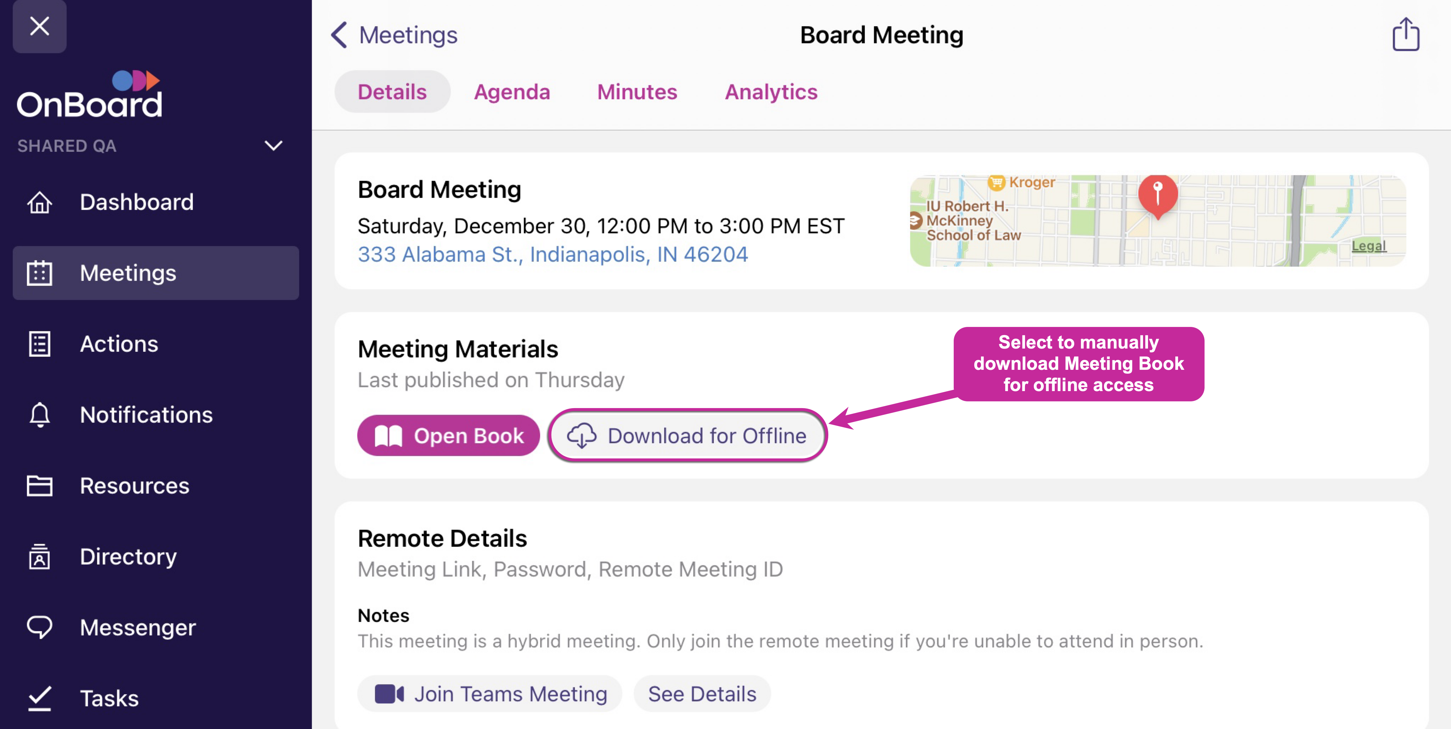The image size is (1451, 729).
Task: Click the share icon at top right
Action: (x=1405, y=34)
